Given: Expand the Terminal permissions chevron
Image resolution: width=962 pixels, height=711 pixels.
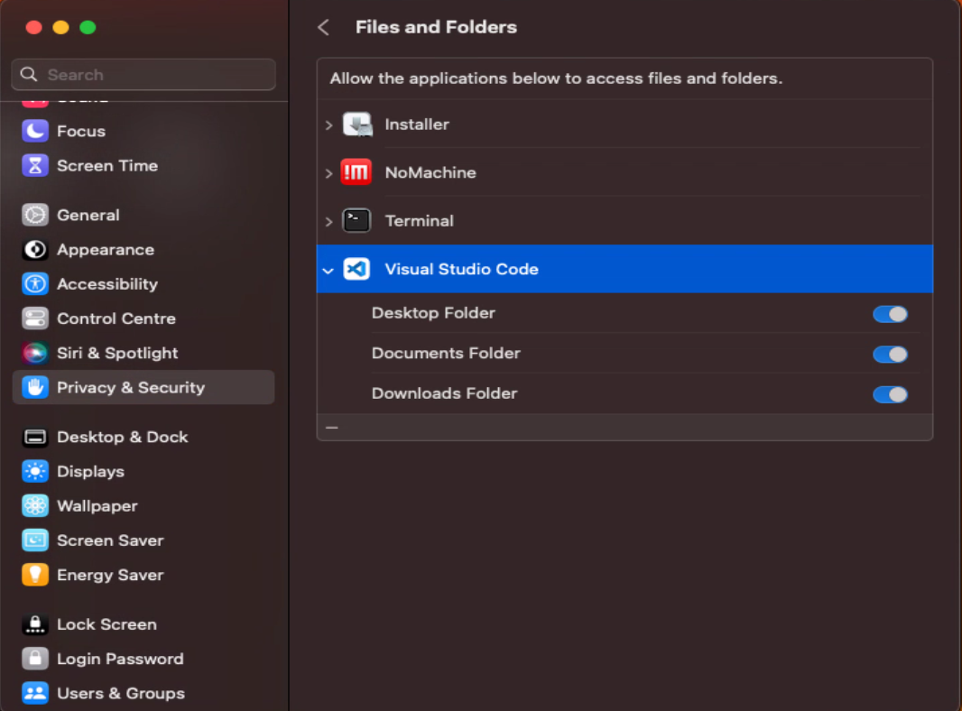Looking at the screenshot, I should (328, 221).
